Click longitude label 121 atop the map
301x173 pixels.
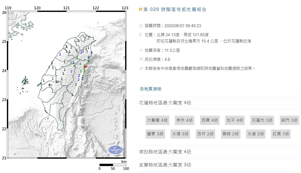pos(66,8)
